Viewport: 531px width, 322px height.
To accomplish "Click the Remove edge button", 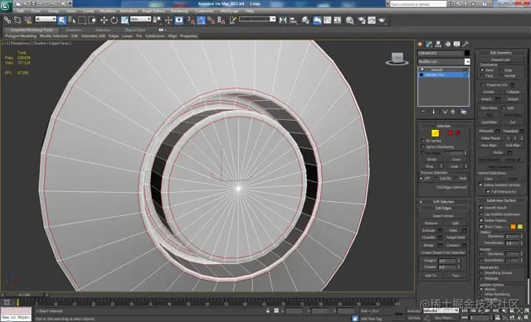I will tap(431, 223).
